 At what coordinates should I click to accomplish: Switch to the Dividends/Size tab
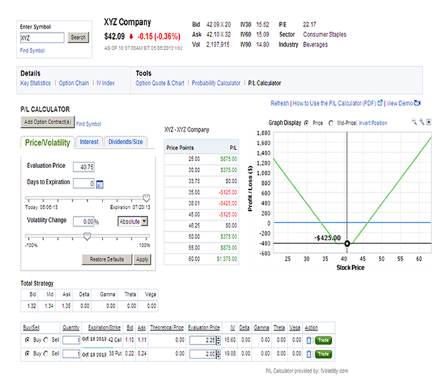point(125,142)
